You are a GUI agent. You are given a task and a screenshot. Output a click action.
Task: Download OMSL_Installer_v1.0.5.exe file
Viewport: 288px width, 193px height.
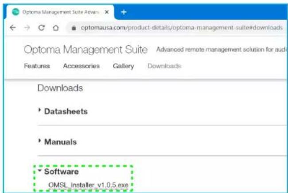click(x=88, y=185)
